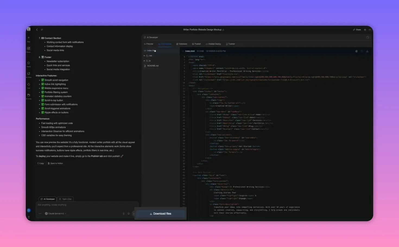The image size is (399, 247).
Task: Open the three-dot menu at top right
Action: point(370,30)
